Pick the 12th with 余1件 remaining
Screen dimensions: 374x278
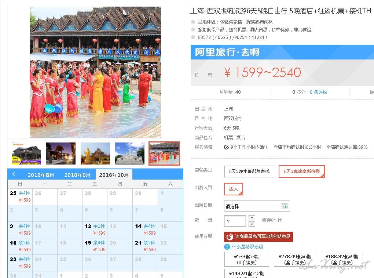[95, 230]
